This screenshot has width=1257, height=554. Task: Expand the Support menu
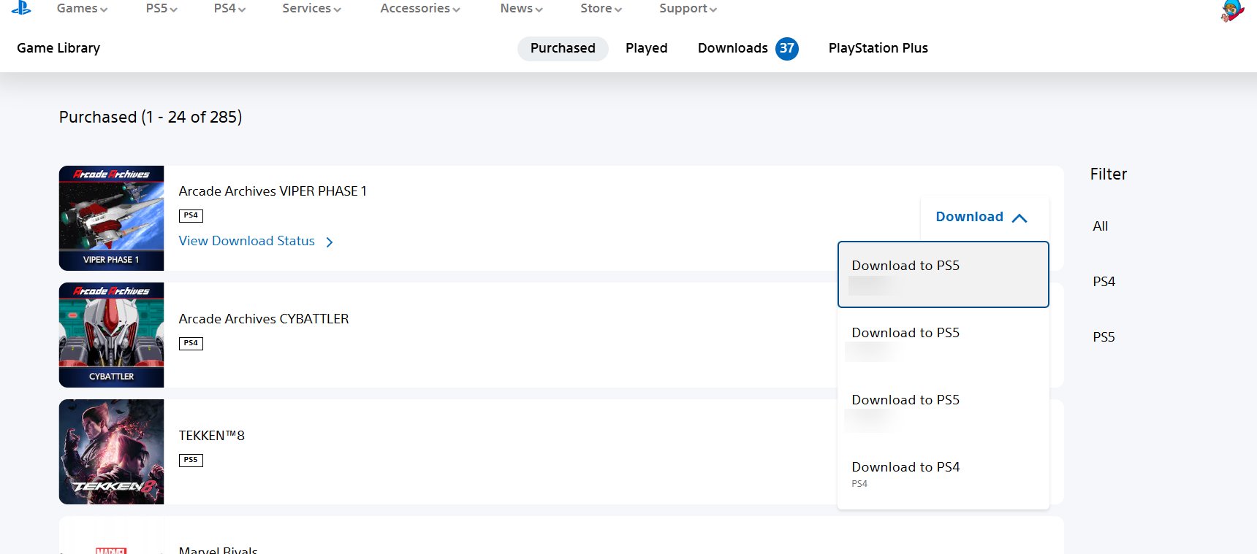tap(688, 9)
